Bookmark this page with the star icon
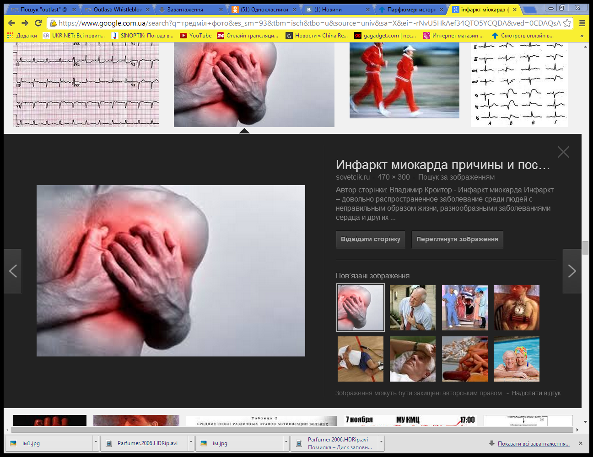Image resolution: width=593 pixels, height=457 pixels. 567,23
